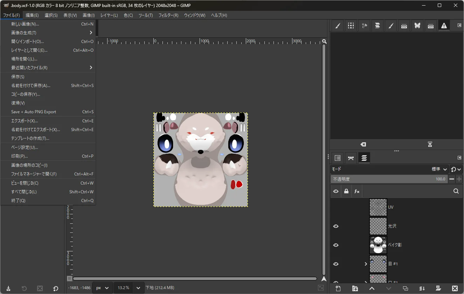Zoom the image with the ruler-corner magnifier
Viewport: 464px width, 294px height.
[324, 41]
